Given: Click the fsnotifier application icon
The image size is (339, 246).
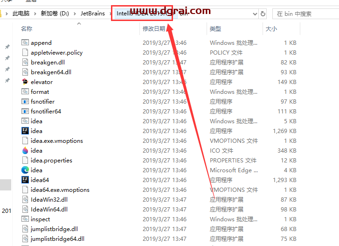Looking at the screenshot, I should (25, 101).
